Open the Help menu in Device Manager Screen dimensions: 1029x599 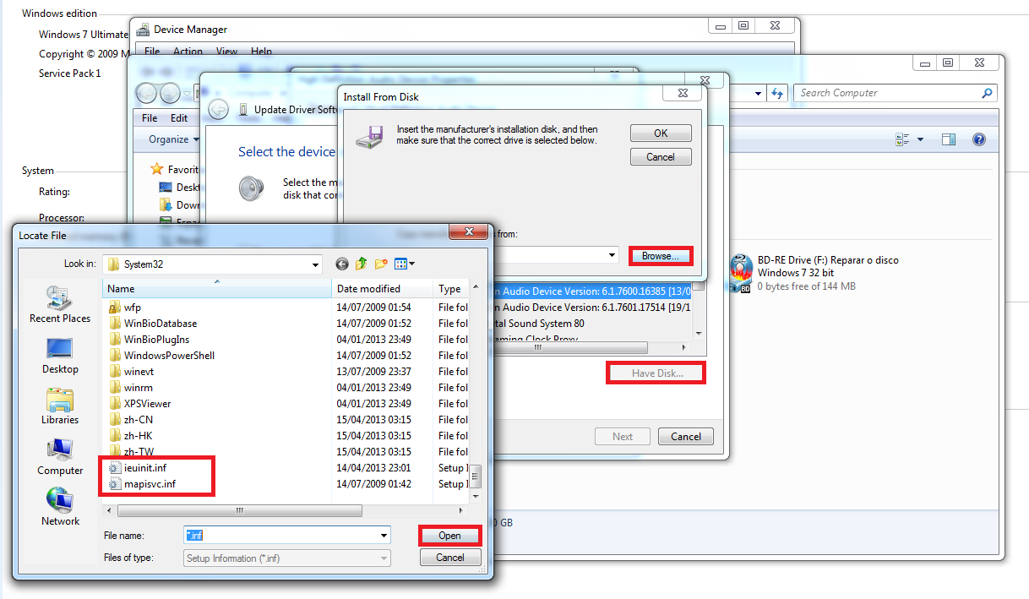point(261,52)
